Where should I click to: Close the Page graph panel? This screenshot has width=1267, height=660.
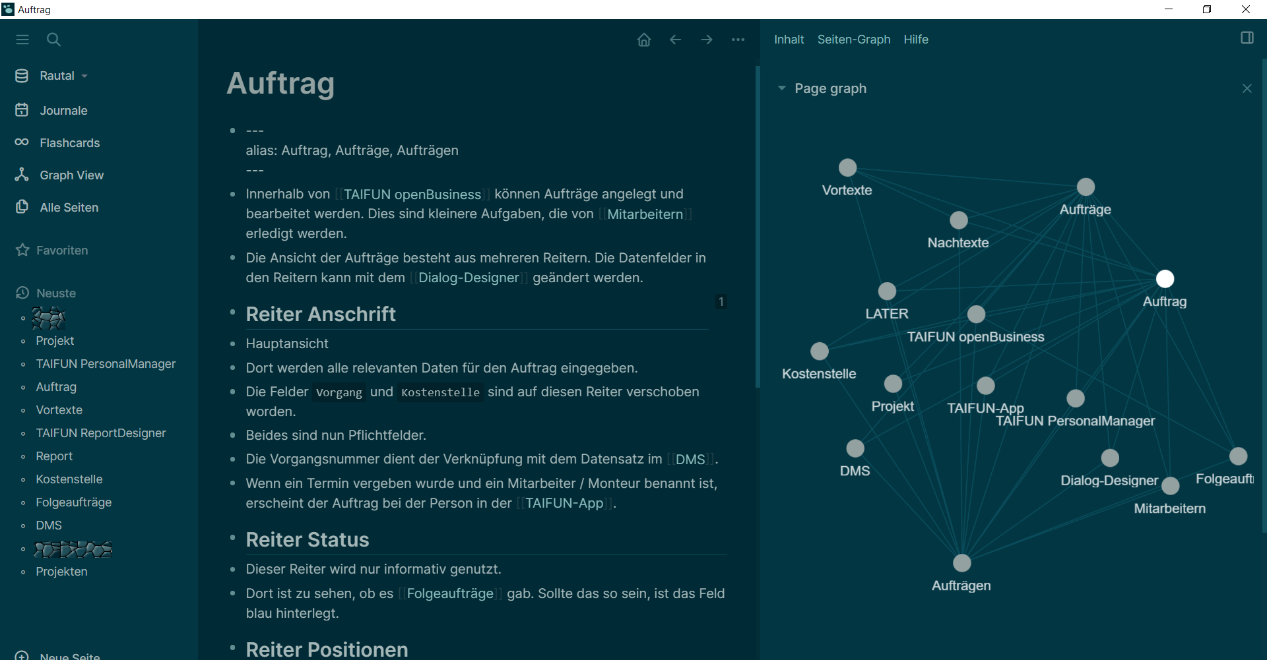pyautogui.click(x=1247, y=88)
